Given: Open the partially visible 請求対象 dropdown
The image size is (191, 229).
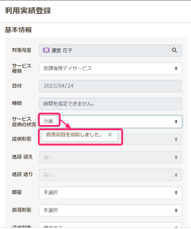Looking at the screenshot, I should tap(110, 227).
